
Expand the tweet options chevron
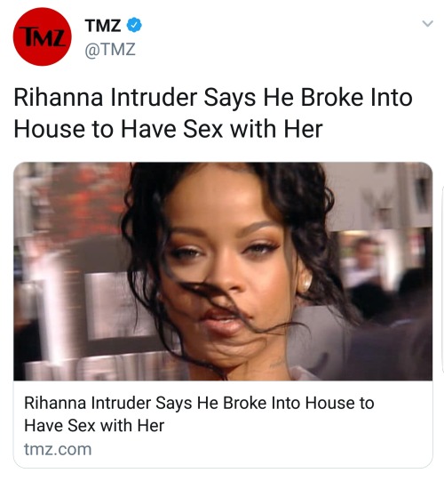pos(427,23)
